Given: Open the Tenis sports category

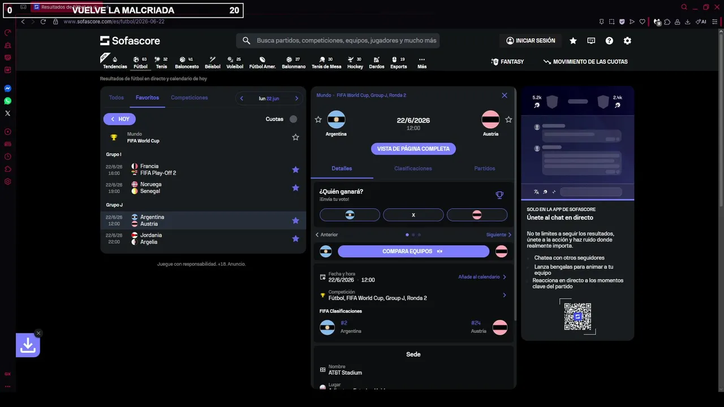Looking at the screenshot, I should click(x=161, y=62).
